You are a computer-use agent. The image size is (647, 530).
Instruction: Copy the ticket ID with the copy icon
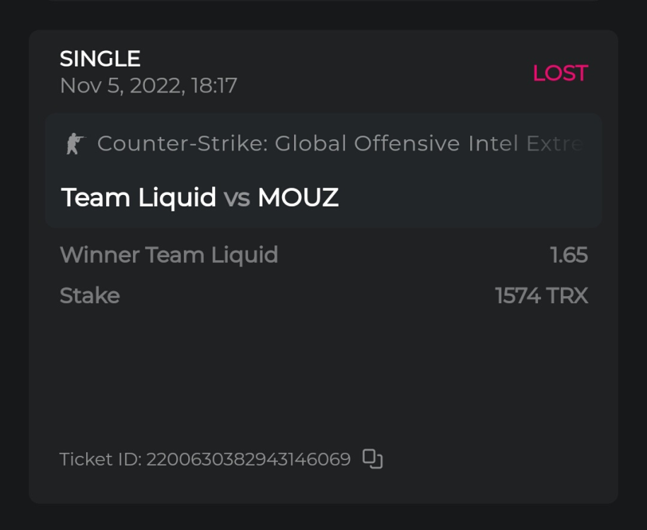tap(373, 459)
